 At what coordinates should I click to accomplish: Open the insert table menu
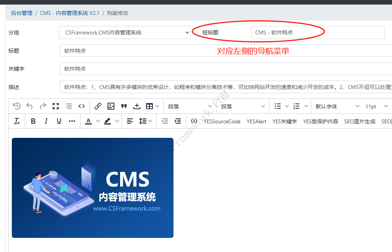tap(149, 106)
